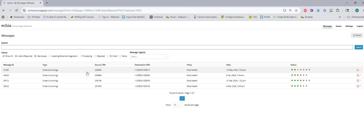This screenshot has width=364, height=116.
Task: Open the Bookmarks folder in bookmarks bar
Action: coord(17,17)
